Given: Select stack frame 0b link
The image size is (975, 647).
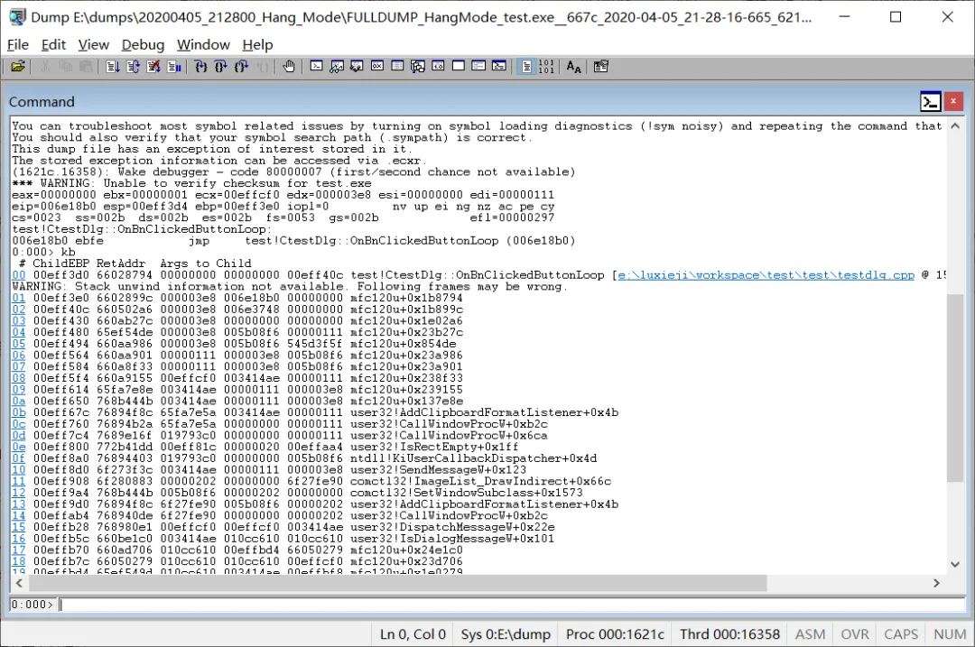Looking at the screenshot, I should 19,412.
